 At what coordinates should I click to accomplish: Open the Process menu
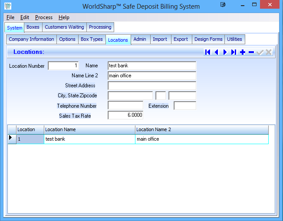[x=43, y=17]
